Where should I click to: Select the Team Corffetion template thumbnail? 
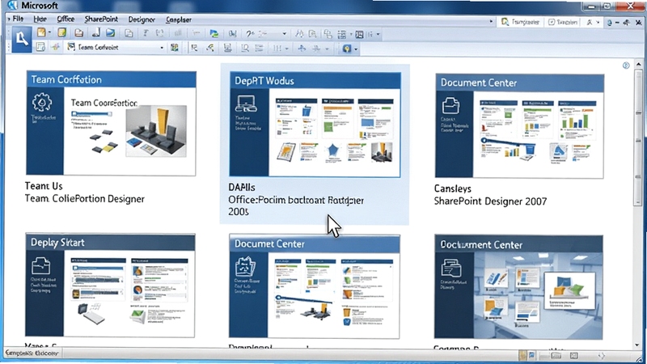coord(111,123)
